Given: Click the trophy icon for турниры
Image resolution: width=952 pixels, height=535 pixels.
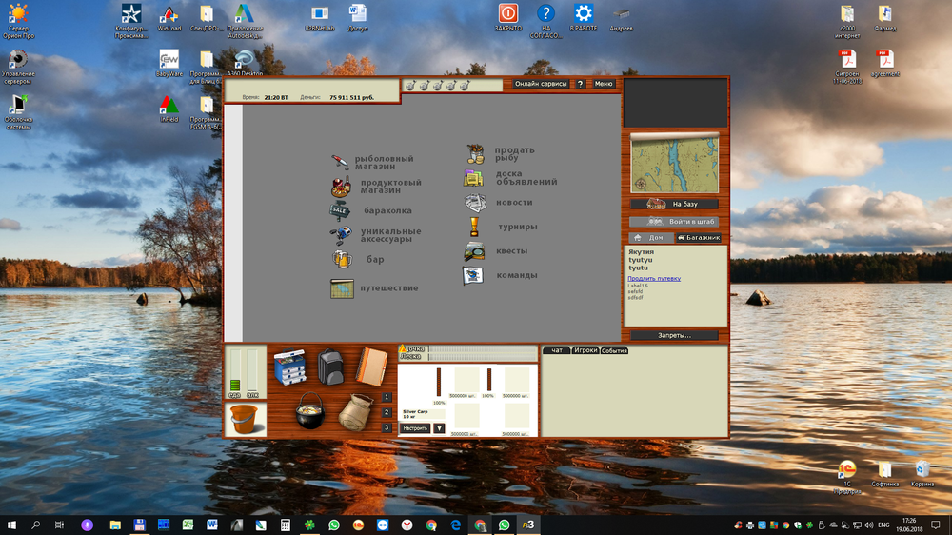Looking at the screenshot, I should (474, 227).
